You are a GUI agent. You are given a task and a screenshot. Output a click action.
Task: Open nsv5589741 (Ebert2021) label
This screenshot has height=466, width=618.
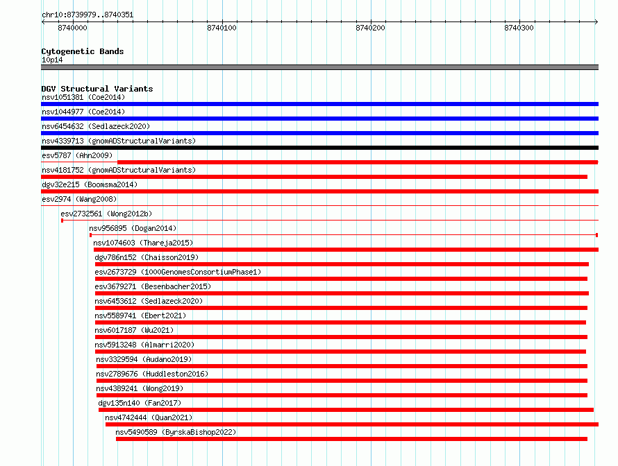(x=140, y=316)
